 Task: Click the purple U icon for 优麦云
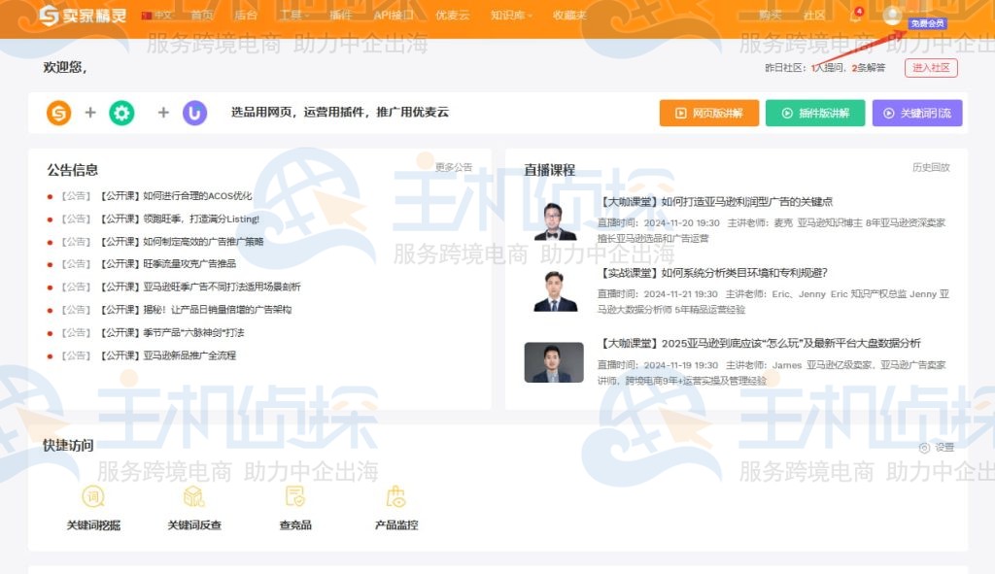tap(194, 112)
